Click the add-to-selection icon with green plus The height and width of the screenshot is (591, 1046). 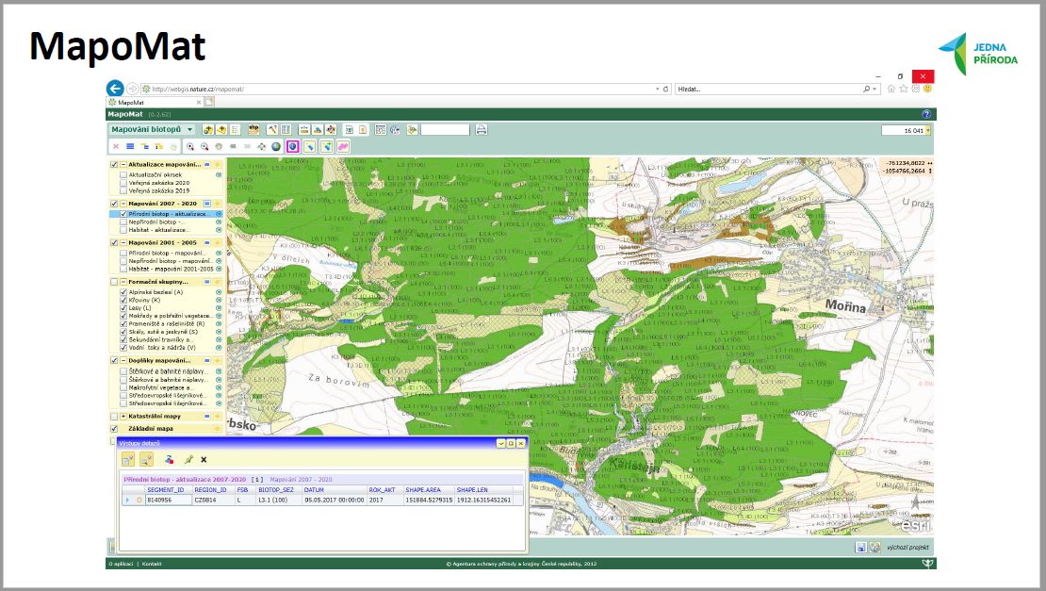coord(326,147)
